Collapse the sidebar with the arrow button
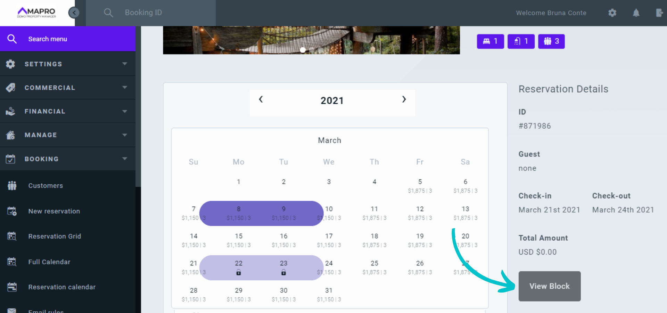The width and height of the screenshot is (667, 313). [74, 13]
